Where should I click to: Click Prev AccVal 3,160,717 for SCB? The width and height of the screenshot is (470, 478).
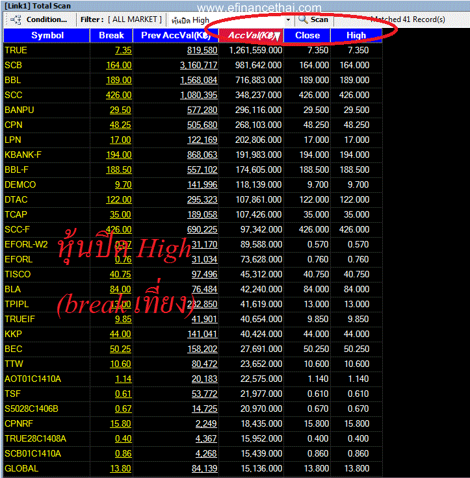199,65
